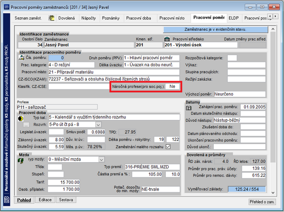This screenshot has height=212, width=284.
Task: Click the icon beside Čís. poměru label
Action: pos(21,58)
